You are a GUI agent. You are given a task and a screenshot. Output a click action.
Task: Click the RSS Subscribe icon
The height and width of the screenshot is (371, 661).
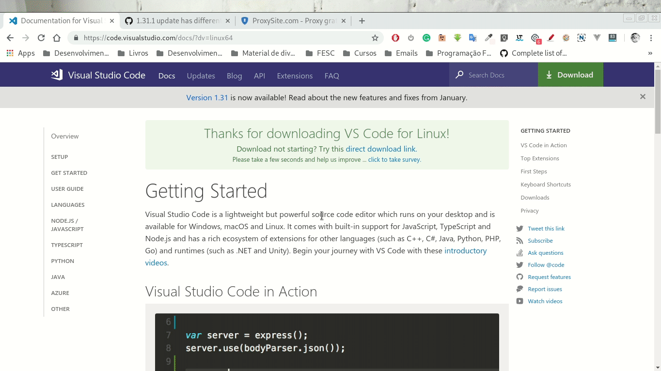(x=519, y=241)
